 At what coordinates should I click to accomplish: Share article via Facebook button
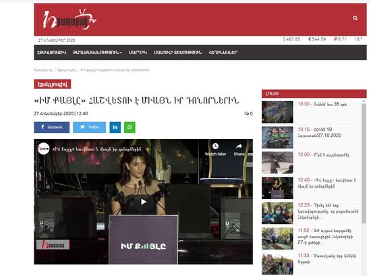tap(51, 128)
